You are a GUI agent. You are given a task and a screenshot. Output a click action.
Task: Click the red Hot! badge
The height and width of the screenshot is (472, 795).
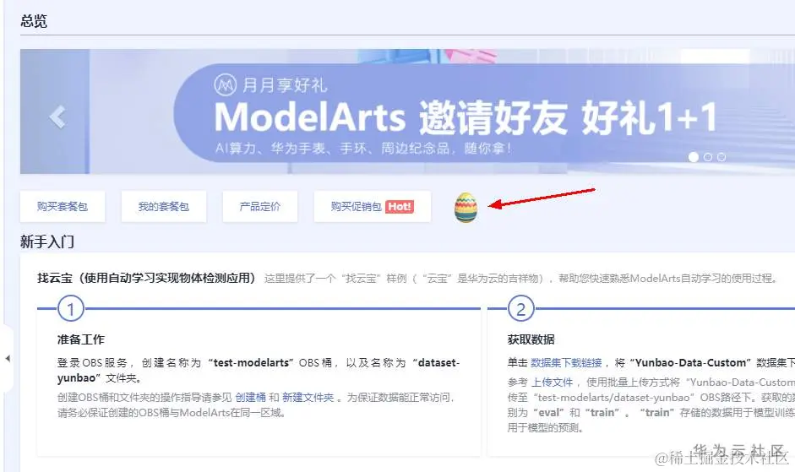400,206
